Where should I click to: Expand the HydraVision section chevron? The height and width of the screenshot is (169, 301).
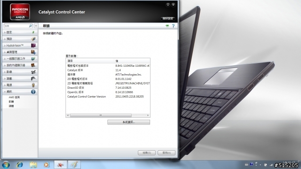click(5, 46)
